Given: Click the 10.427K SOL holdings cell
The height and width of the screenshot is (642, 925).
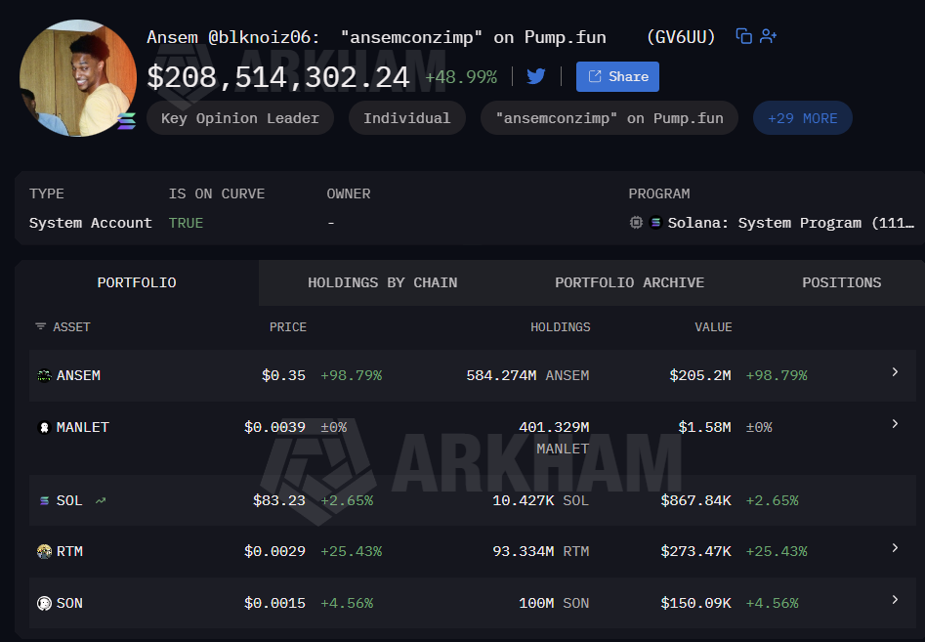Looking at the screenshot, I should point(540,500).
